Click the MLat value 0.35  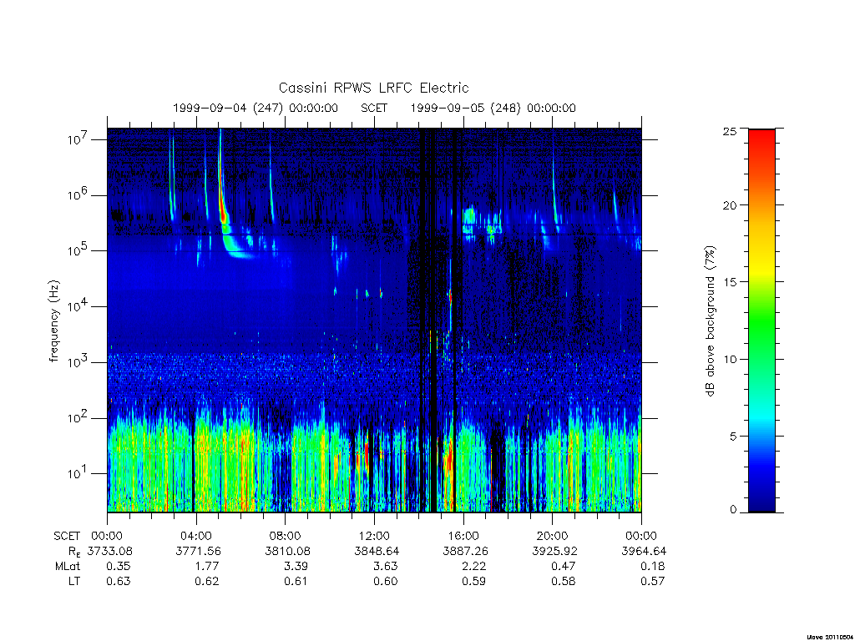point(119,567)
